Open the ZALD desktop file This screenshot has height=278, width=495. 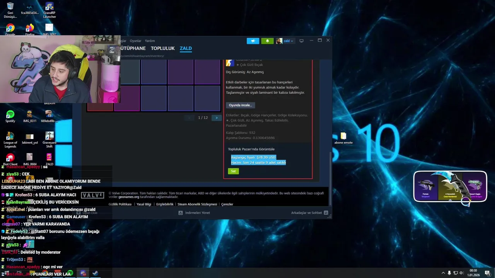[x=49, y=160]
